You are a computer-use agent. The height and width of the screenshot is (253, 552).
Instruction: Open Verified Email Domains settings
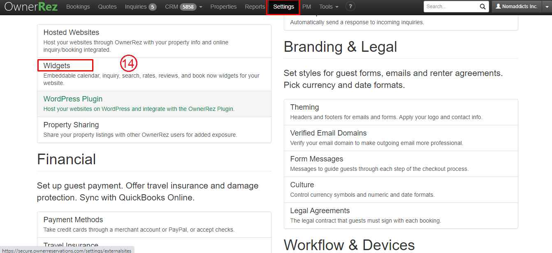401,138
